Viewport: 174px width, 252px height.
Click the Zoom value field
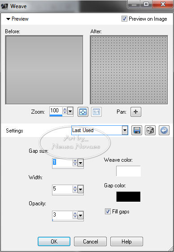[x=56, y=111]
